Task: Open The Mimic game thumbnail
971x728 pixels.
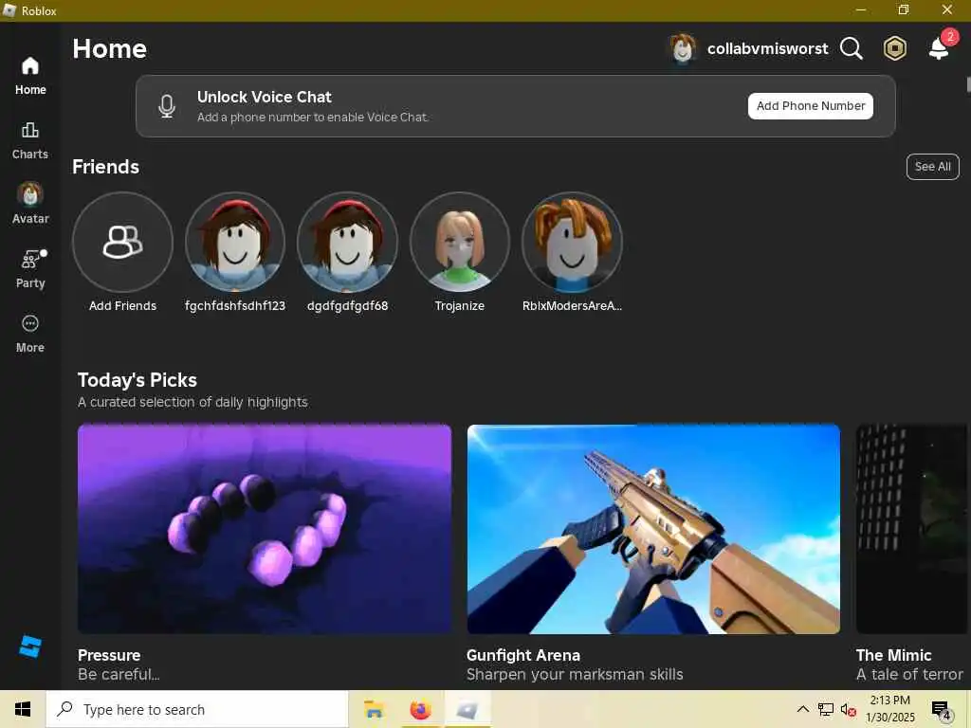Action: [x=911, y=529]
